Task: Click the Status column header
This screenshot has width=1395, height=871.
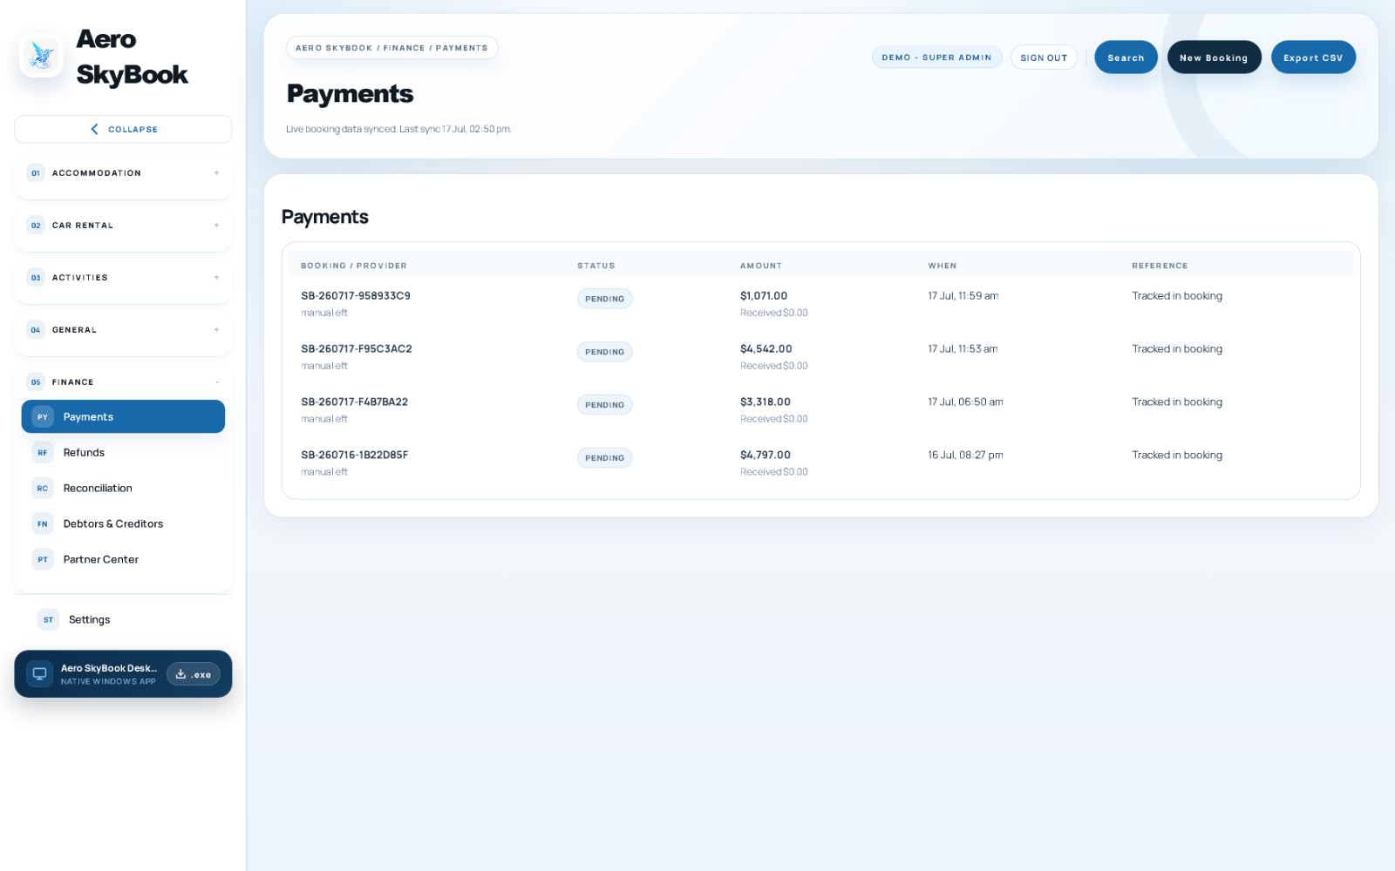Action: point(596,266)
